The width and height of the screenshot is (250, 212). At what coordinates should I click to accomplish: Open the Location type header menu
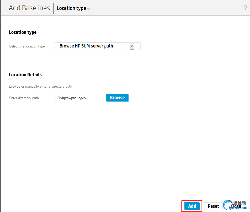tap(71, 8)
